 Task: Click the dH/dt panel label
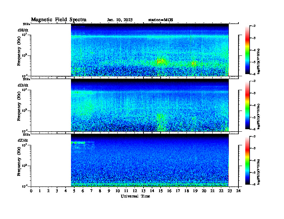click(x=23, y=30)
